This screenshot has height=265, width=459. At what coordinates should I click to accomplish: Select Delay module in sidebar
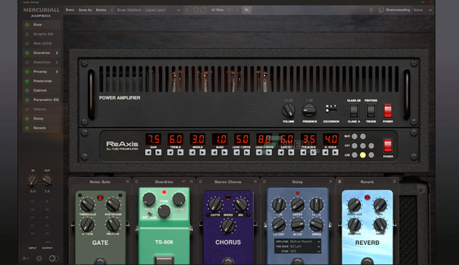[38, 118]
